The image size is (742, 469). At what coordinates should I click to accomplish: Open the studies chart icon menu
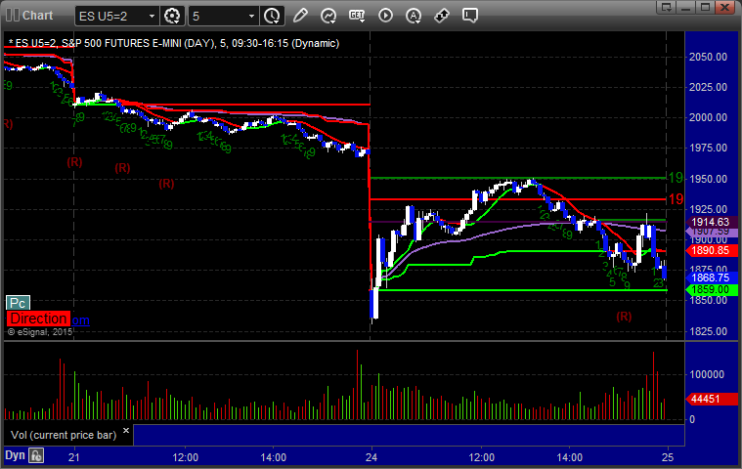pyautogui.click(x=328, y=16)
